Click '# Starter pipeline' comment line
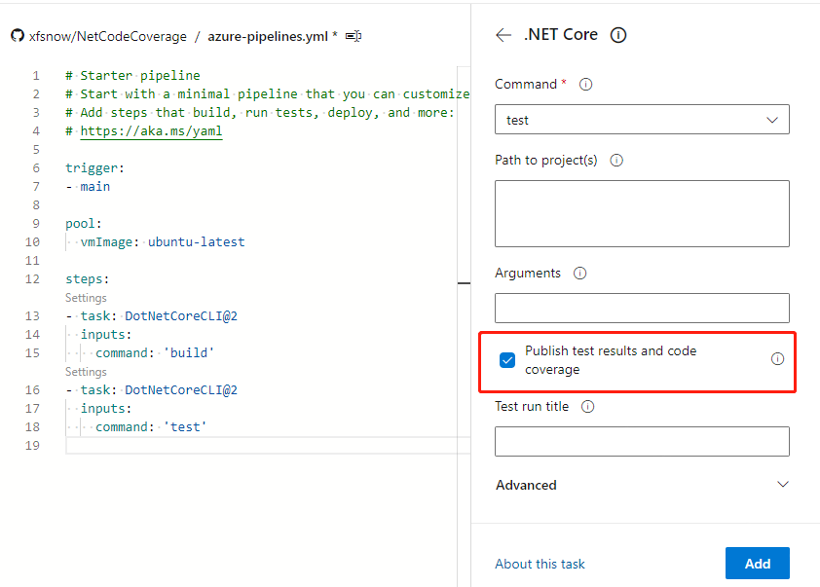 pos(132,75)
